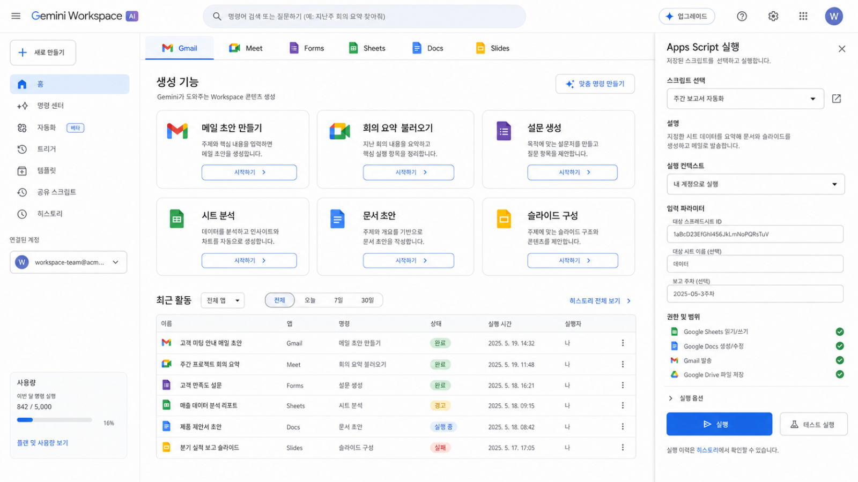Screen dimensions: 858x482
Task: Toggle Google Sheets 읽기/쓰기 permission check
Action: (840, 332)
